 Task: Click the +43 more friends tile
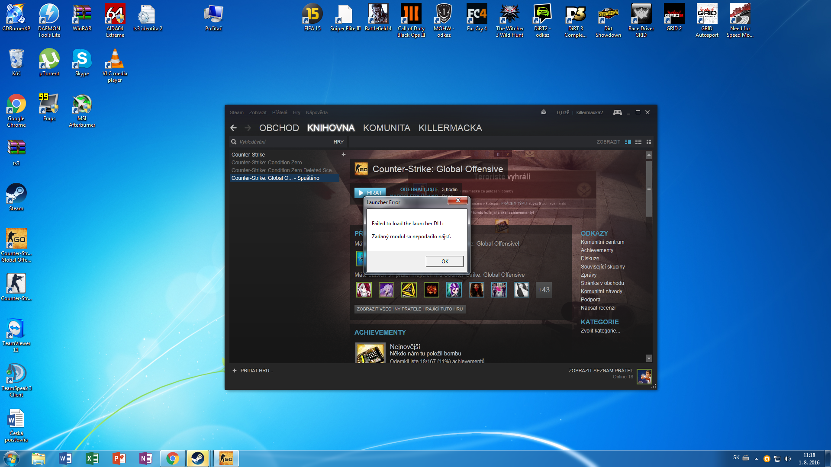pos(544,290)
